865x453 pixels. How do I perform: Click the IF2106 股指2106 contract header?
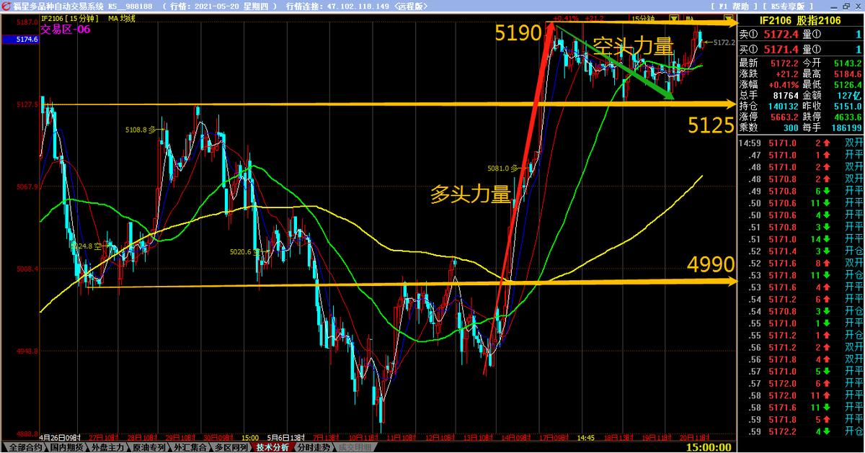(799, 22)
